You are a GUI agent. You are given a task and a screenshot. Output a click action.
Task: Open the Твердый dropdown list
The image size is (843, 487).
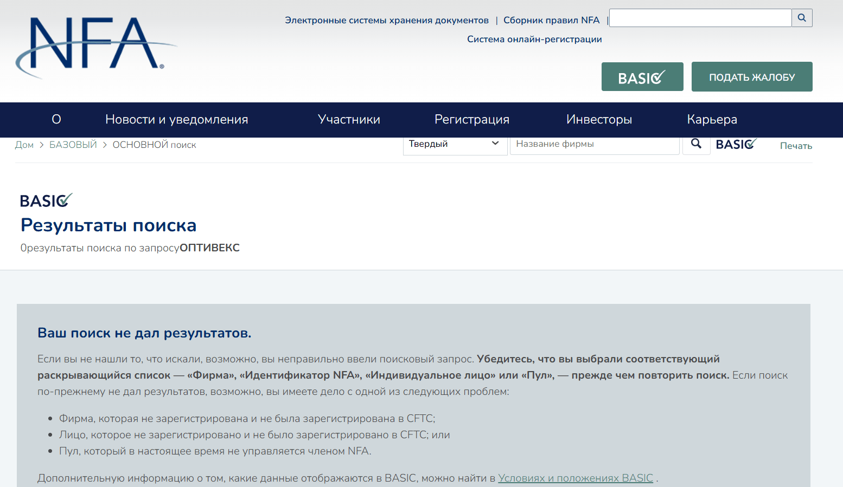455,144
